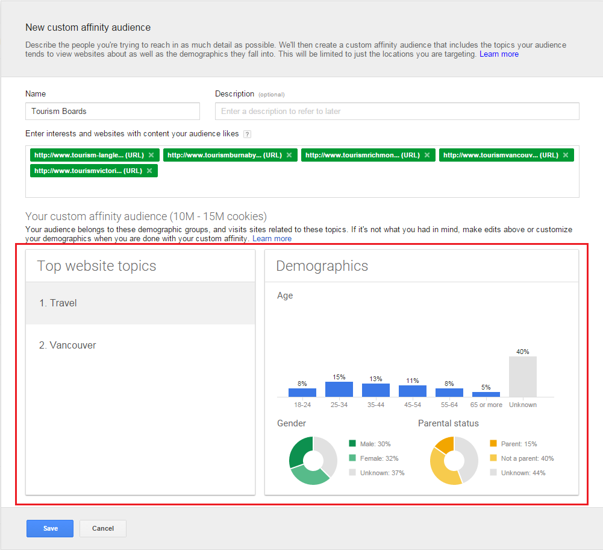Click the Name field containing Tourism Boards
603x550 pixels.
click(x=113, y=111)
